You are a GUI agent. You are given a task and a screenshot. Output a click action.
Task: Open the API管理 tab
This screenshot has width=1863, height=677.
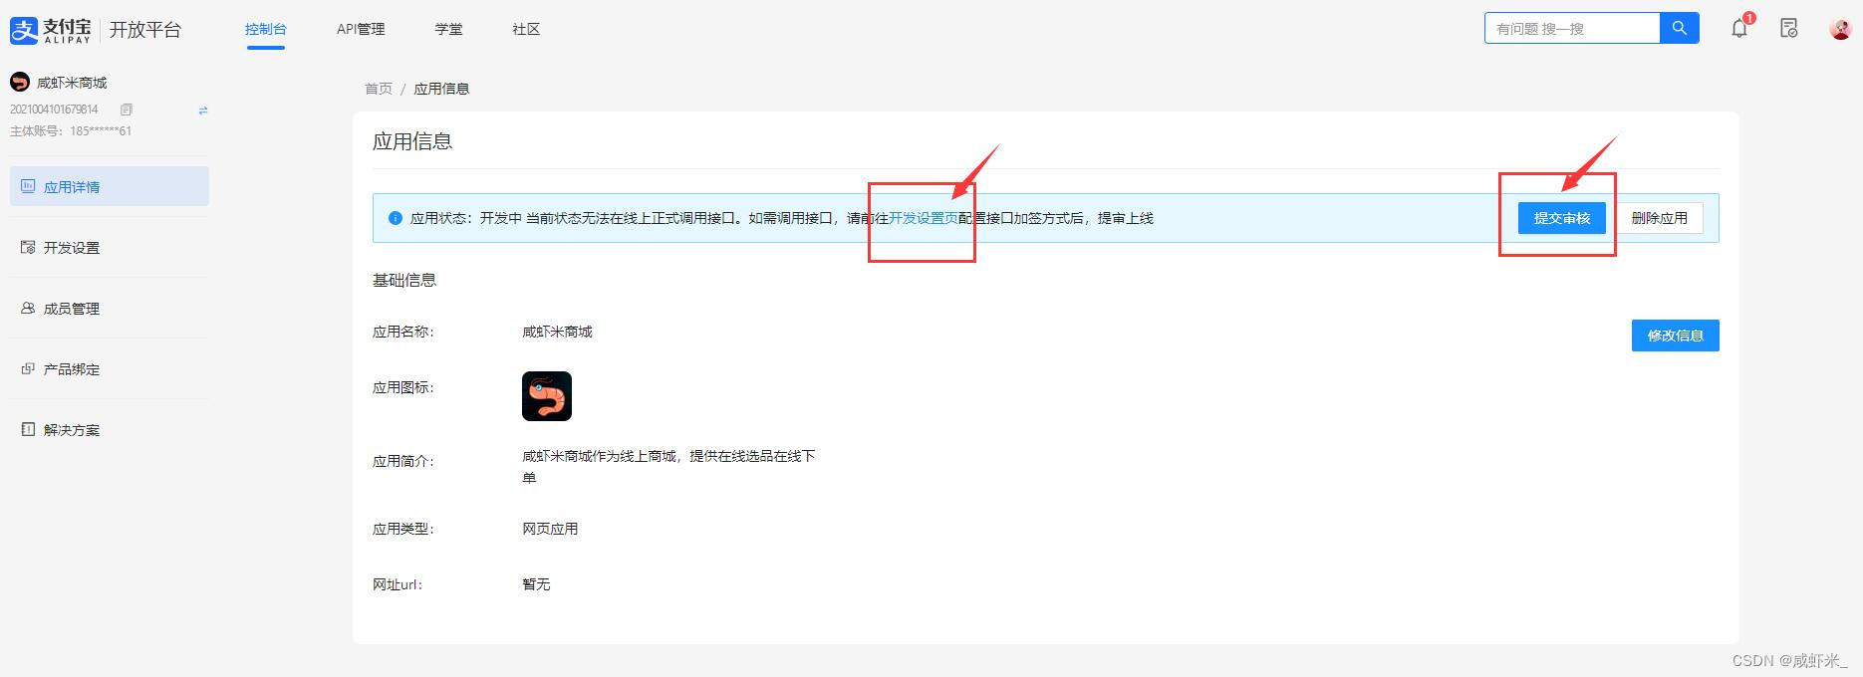tap(361, 29)
